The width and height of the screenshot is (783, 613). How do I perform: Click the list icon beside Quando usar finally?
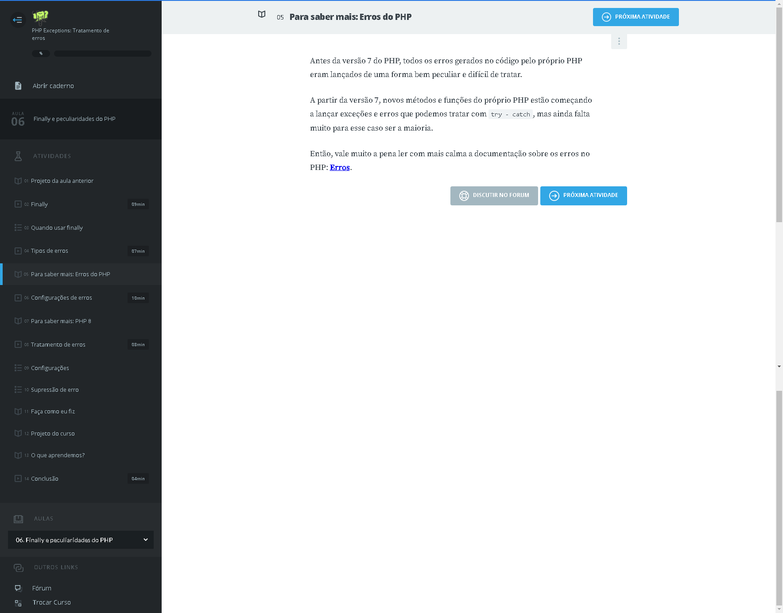(x=18, y=228)
